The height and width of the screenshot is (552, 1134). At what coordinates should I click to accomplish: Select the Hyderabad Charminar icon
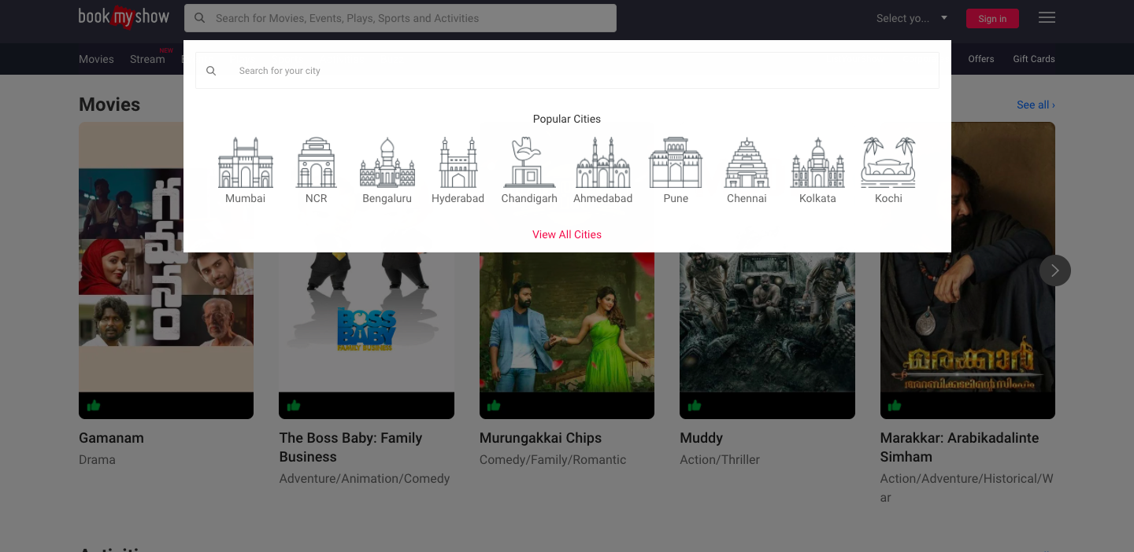coord(458,163)
